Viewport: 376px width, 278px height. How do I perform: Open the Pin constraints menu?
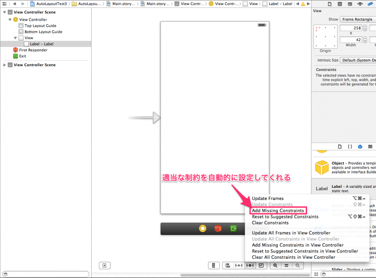tap(239, 265)
